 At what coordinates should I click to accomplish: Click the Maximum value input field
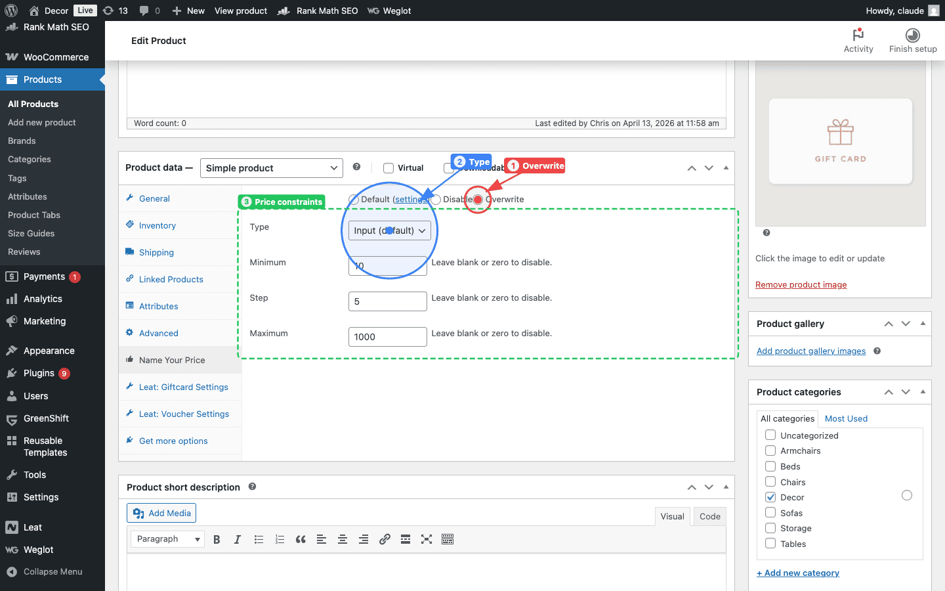pos(388,337)
